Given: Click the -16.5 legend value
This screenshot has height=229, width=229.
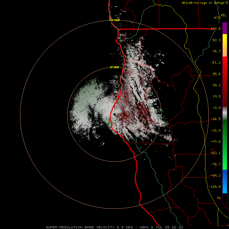Looking at the screenshot, I should [216, 119].
